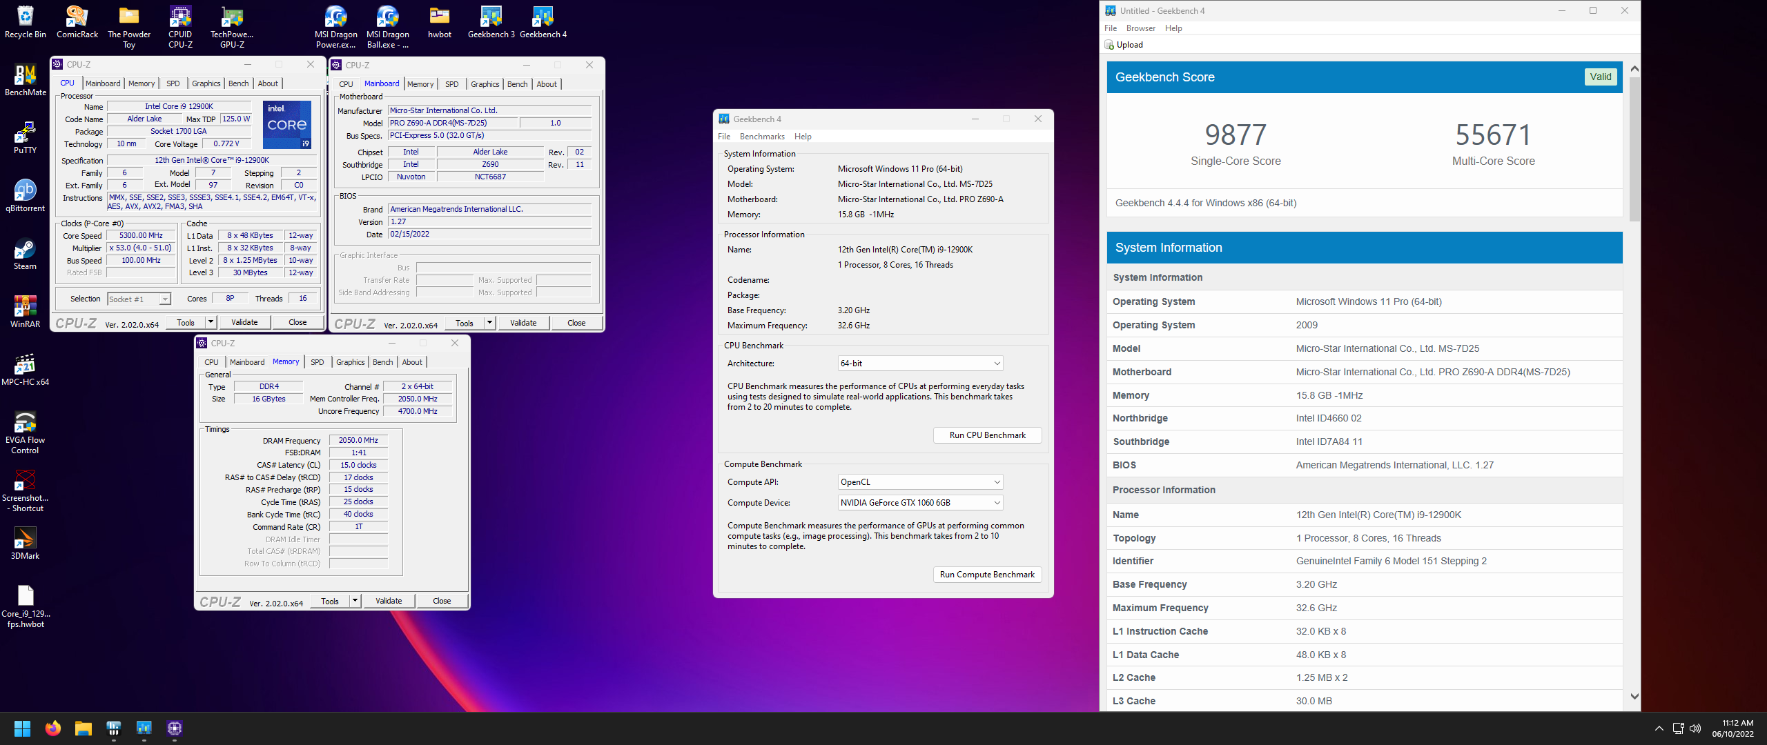Open About tab in CPU-Z Memory window
This screenshot has width=1767, height=745.
click(x=412, y=362)
